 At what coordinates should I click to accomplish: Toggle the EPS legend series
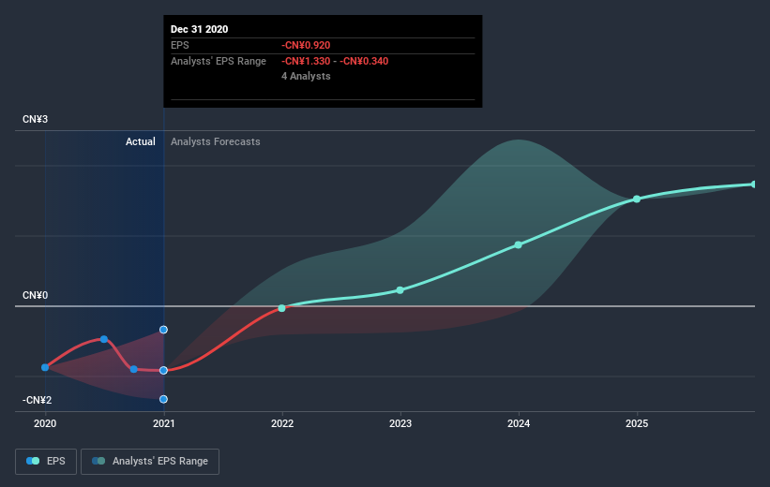pyautogui.click(x=46, y=461)
